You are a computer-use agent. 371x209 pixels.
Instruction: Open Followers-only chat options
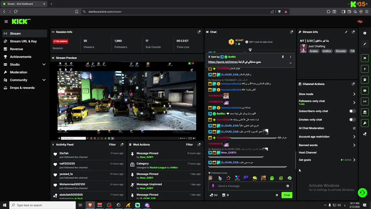327,102
